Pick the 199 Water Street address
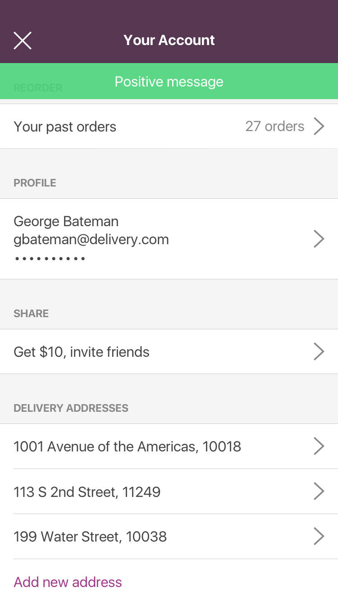The height and width of the screenshot is (601, 338). tap(90, 537)
